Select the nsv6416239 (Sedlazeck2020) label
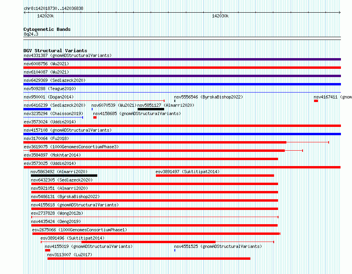Viewport: 352px width, 274px height. pyautogui.click(x=55, y=105)
